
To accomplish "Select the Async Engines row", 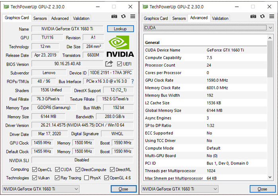I will point(205,118).
